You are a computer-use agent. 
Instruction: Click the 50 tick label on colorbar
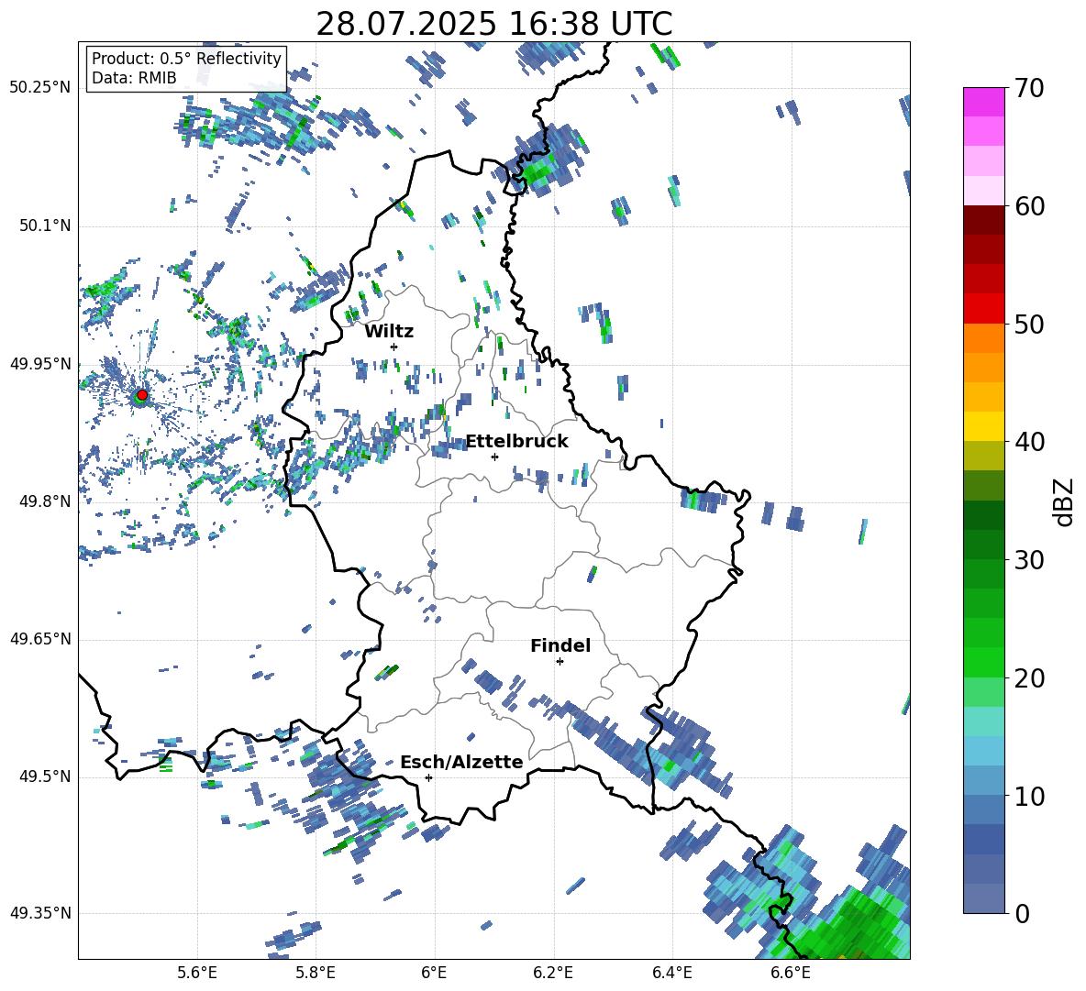(1029, 324)
